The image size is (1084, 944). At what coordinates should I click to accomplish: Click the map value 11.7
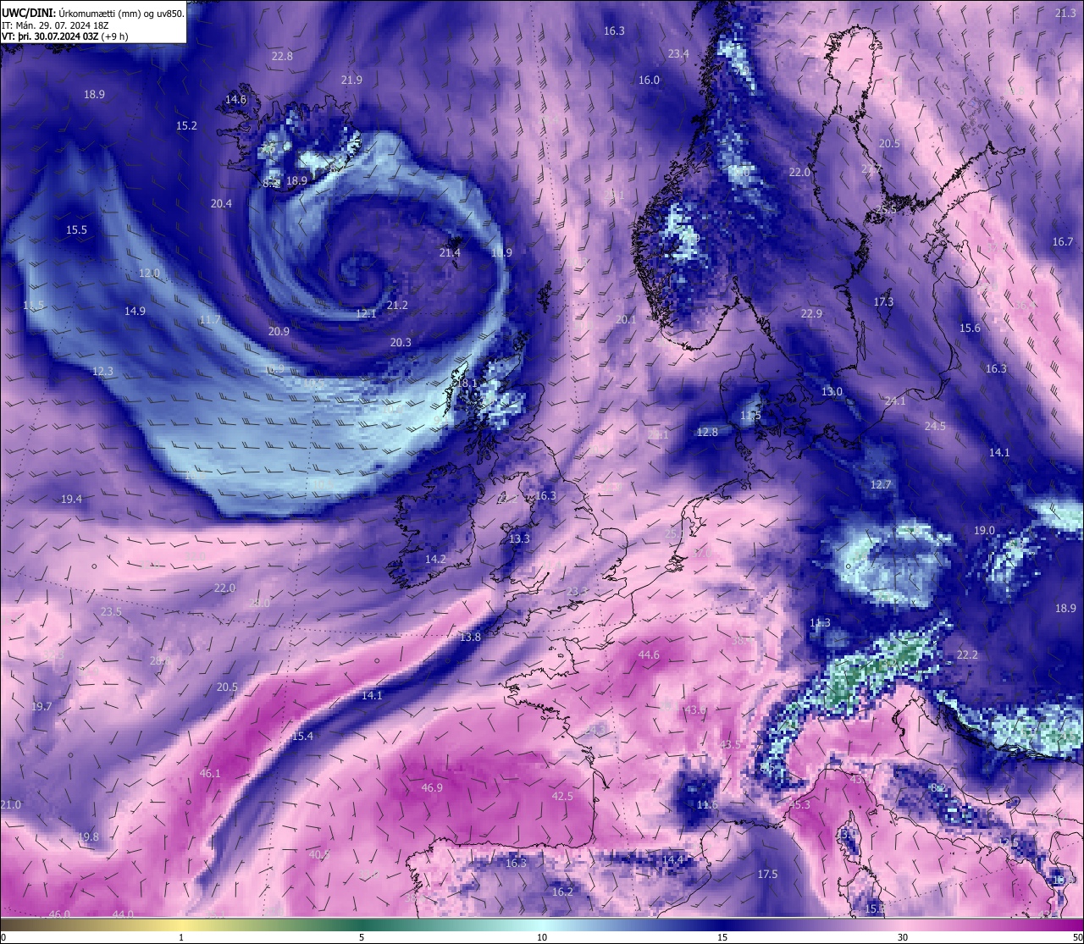click(x=210, y=320)
